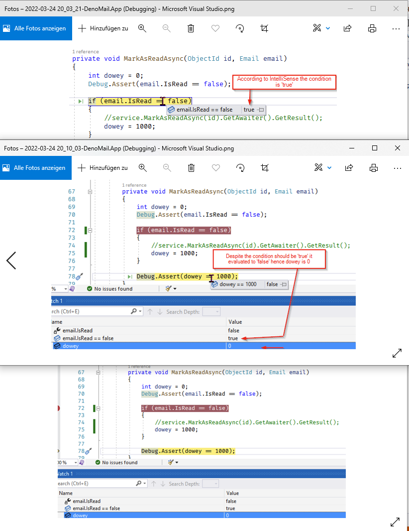Click 'Hinzufügen zu' in the 20_03_21 window
409x531 pixels.
pyautogui.click(x=103, y=28)
